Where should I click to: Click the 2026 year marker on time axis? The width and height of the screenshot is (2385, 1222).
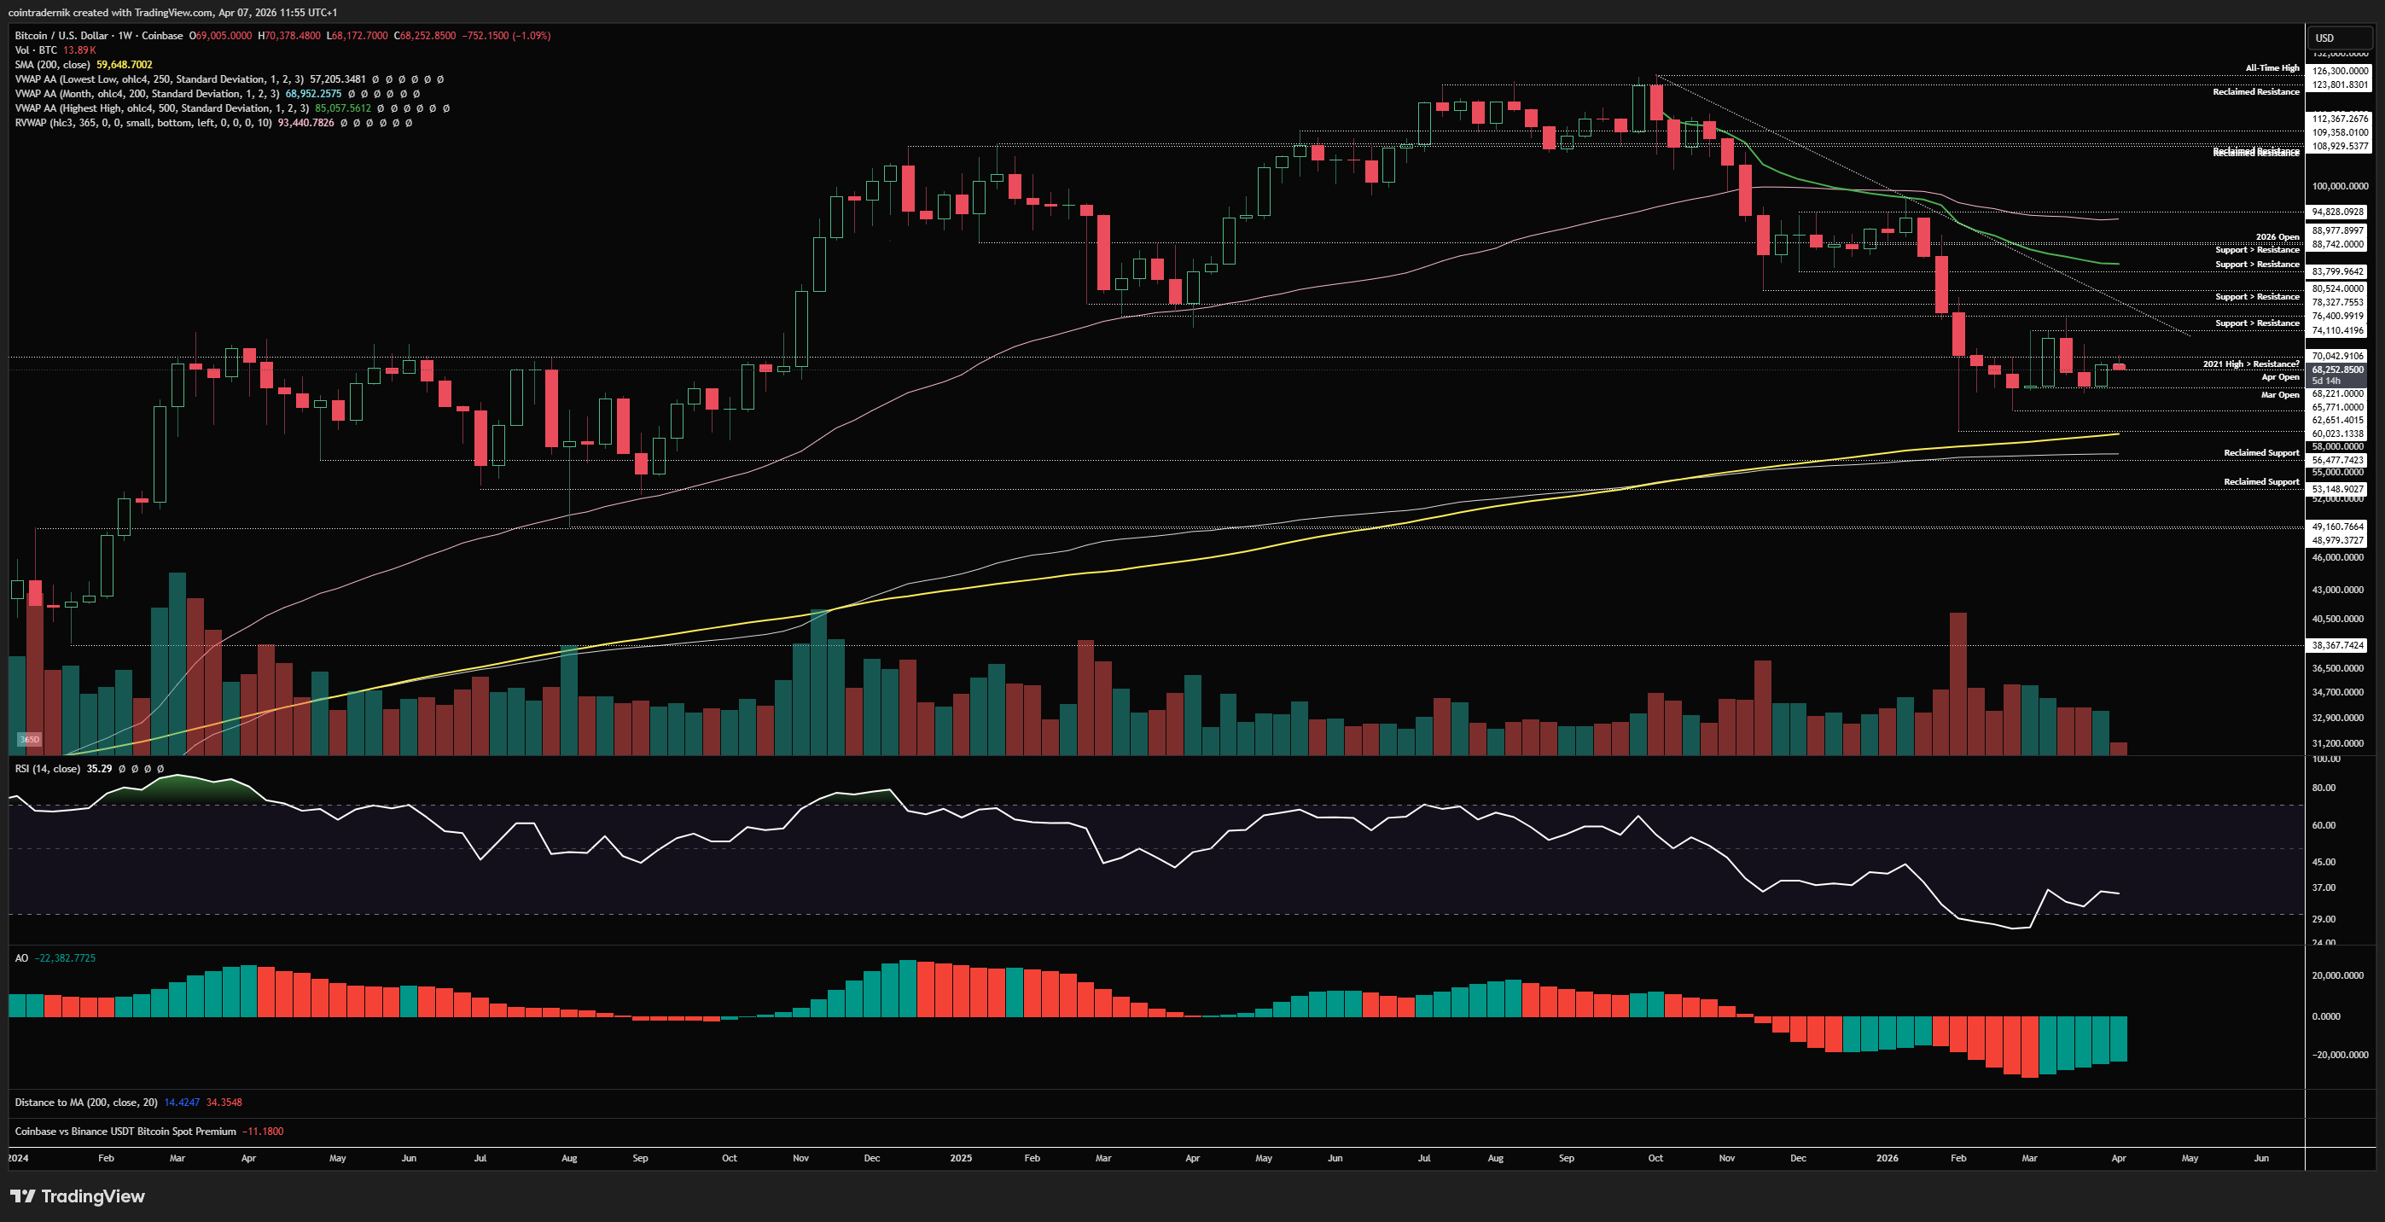tap(1886, 1158)
